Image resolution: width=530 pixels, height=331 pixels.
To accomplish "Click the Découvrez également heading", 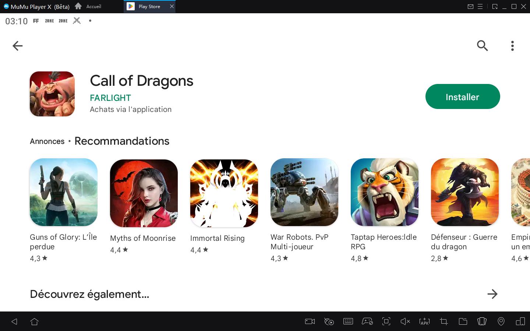I will click(x=89, y=294).
